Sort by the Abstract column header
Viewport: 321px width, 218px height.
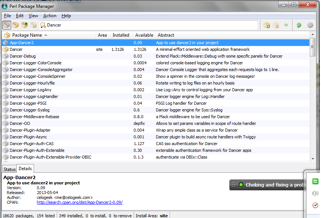[232, 35]
